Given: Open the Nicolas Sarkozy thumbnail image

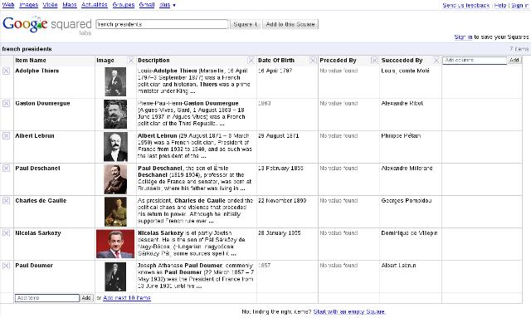Looking at the screenshot, I should coord(115,244).
